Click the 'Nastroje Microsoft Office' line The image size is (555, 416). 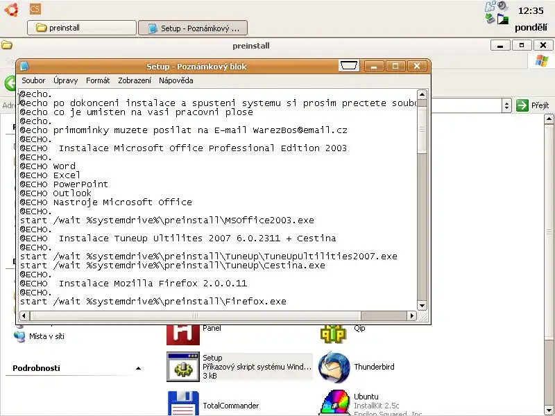[106, 202]
